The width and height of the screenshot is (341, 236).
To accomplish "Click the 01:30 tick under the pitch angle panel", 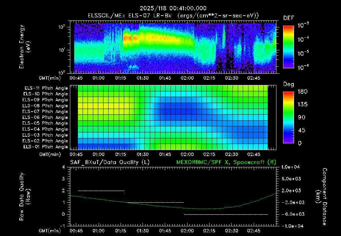I will click(x=143, y=154).
